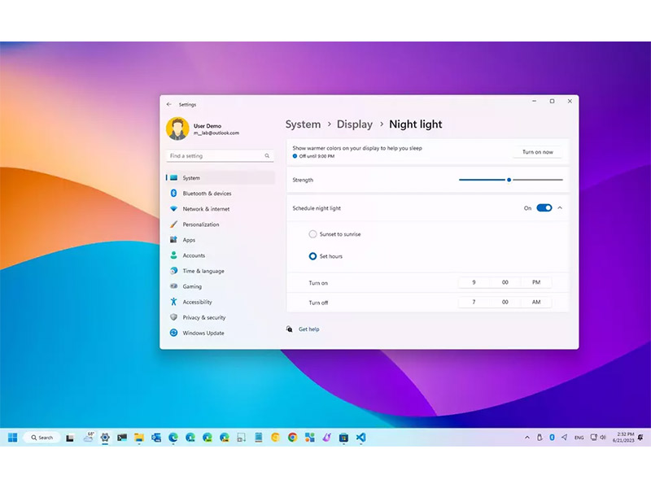Collapse the Schedule night light section chevron
The width and height of the screenshot is (651, 488).
(x=560, y=208)
